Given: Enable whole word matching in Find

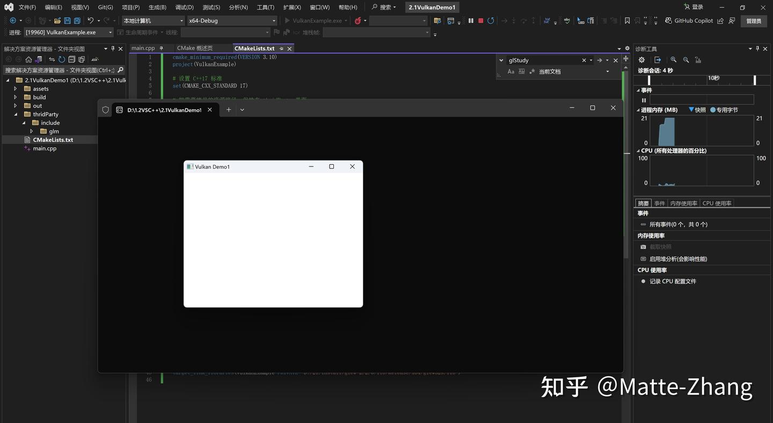Looking at the screenshot, I should click(521, 71).
